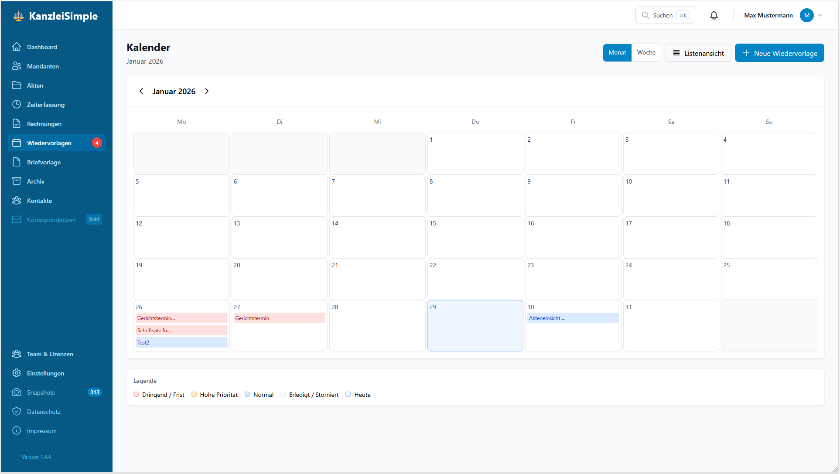Advance to February using right chevron
Image resolution: width=840 pixels, height=474 pixels.
pos(207,91)
